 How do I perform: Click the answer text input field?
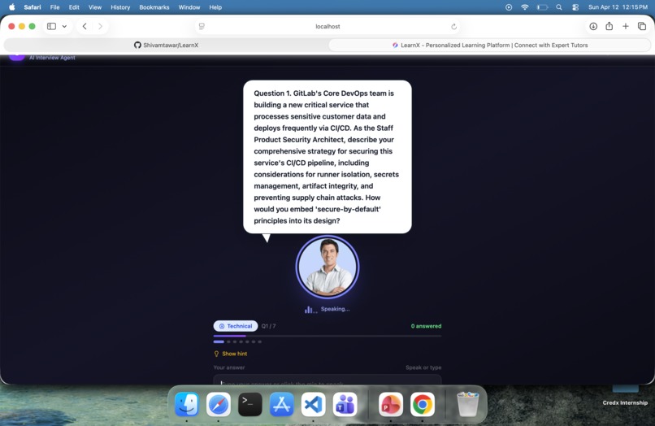[x=327, y=380]
